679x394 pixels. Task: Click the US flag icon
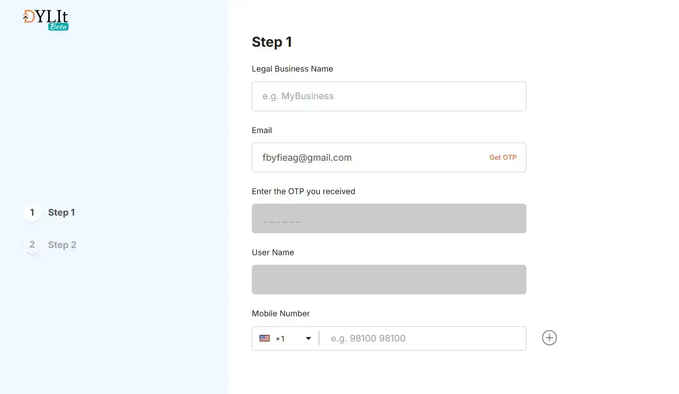[x=265, y=338]
